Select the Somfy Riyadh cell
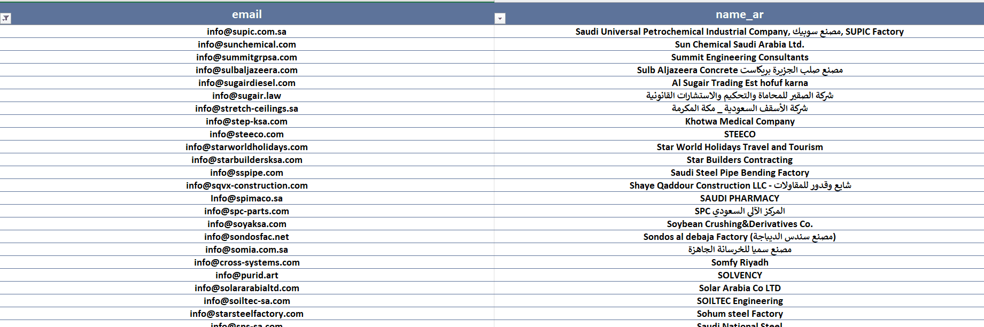This screenshot has height=327, width=984. pos(739,262)
